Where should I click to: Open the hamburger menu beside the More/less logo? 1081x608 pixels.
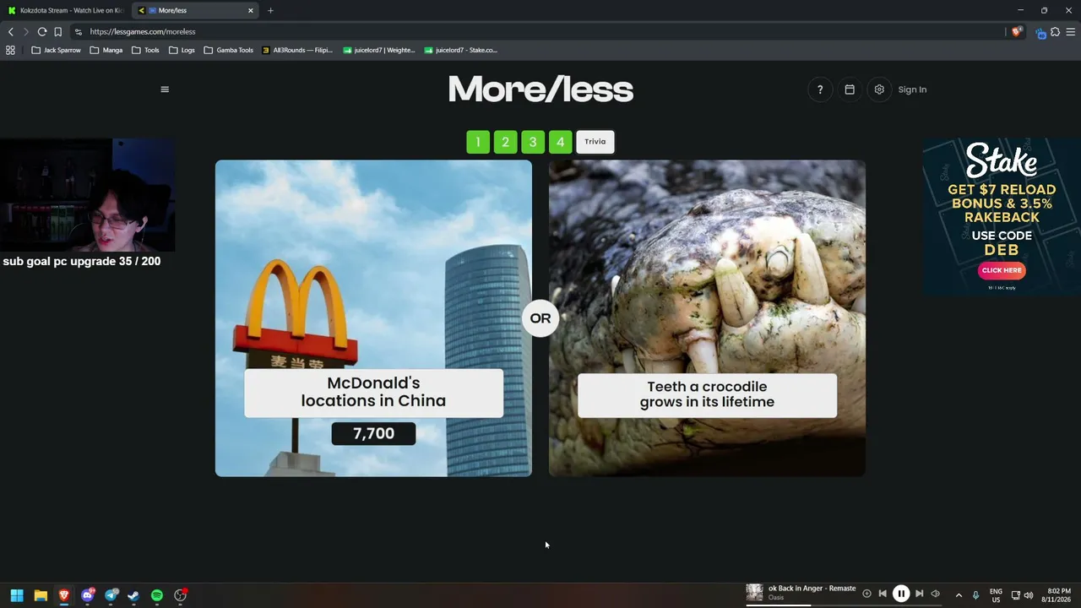click(x=165, y=90)
